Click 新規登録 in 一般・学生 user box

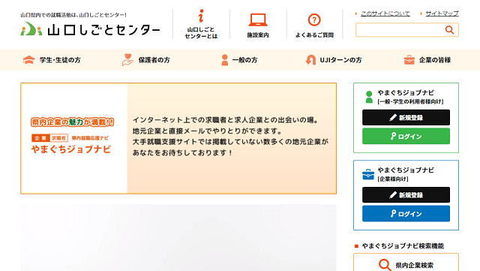tap(406, 117)
